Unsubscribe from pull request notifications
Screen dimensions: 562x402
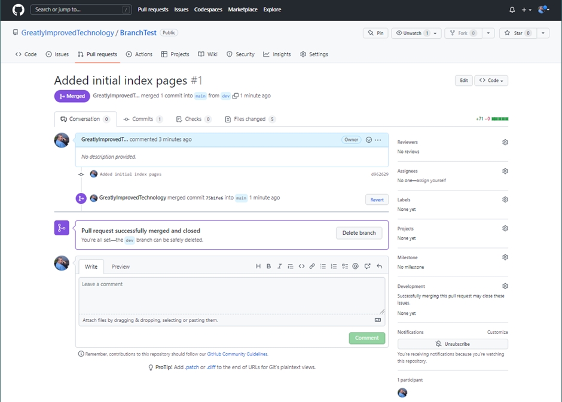(x=453, y=344)
